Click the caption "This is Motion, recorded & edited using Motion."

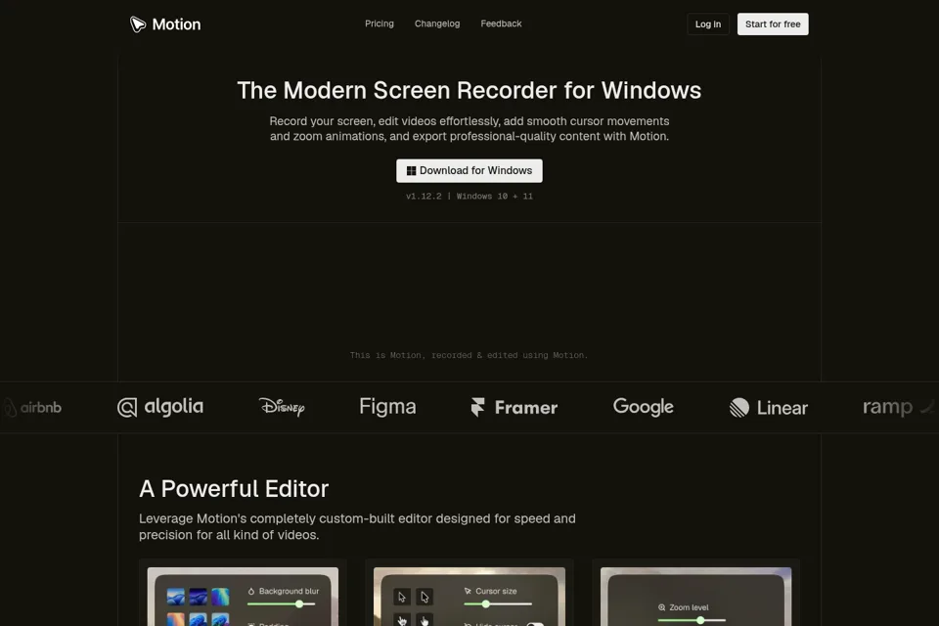coord(469,355)
